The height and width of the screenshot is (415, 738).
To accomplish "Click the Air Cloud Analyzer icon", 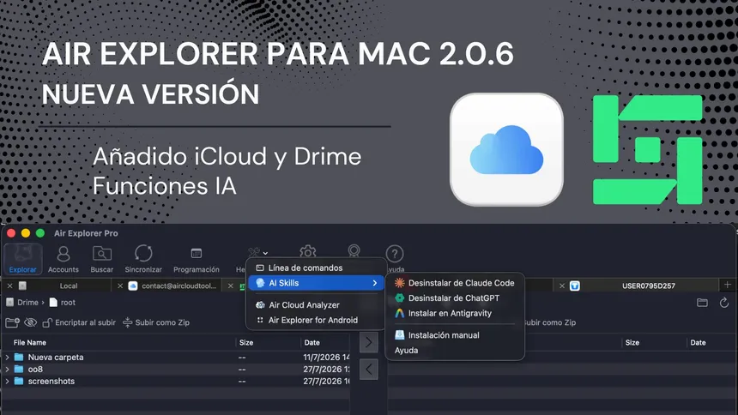I will pos(260,305).
